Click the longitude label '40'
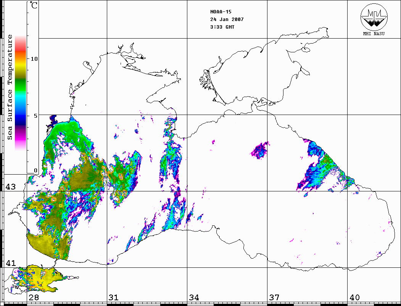 pyautogui.click(x=354, y=298)
